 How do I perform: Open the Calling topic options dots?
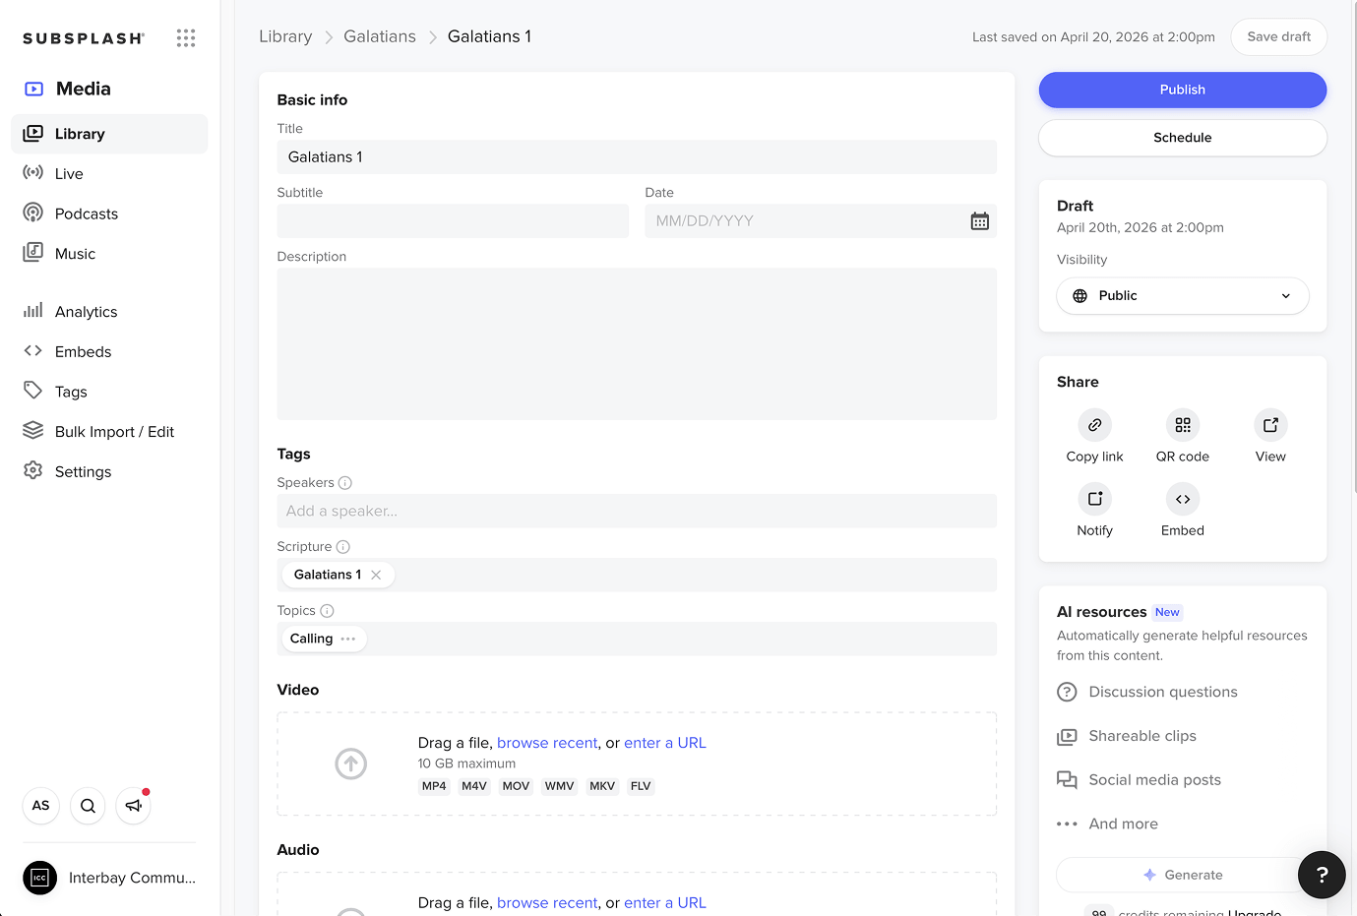[348, 639]
